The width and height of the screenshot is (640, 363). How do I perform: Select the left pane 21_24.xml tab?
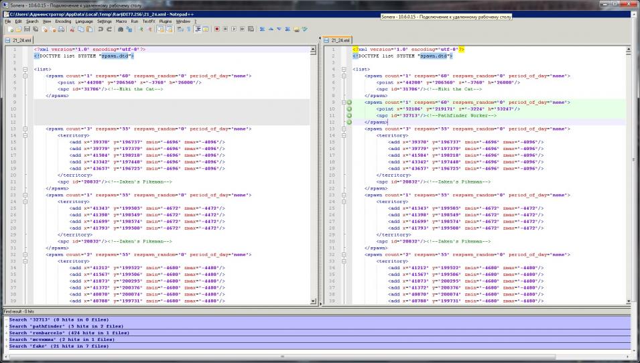pyautogui.click(x=21, y=40)
